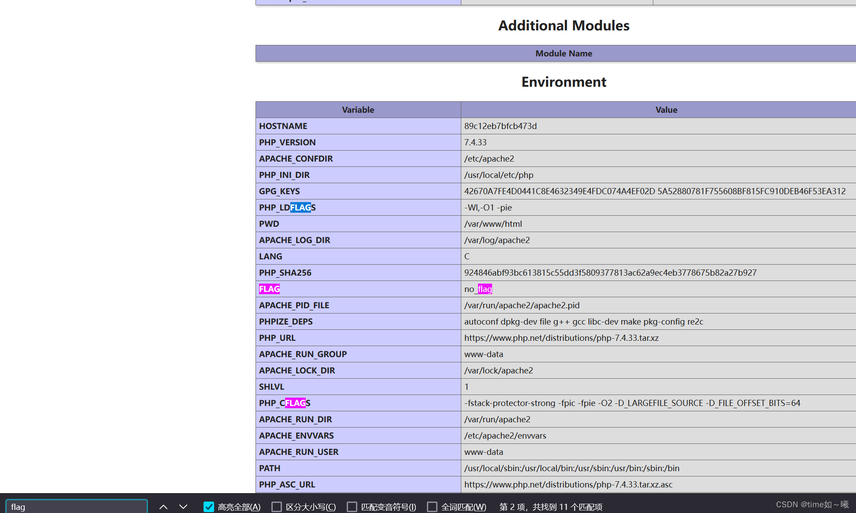This screenshot has width=856, height=513.
Task: Click www-data value in APACHE_RUN_GROUP row
Action: [484, 354]
